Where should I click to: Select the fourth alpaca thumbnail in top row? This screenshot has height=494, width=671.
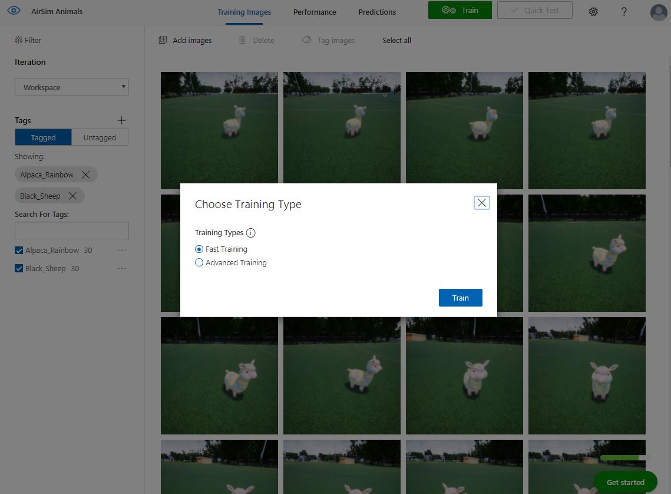pyautogui.click(x=587, y=130)
